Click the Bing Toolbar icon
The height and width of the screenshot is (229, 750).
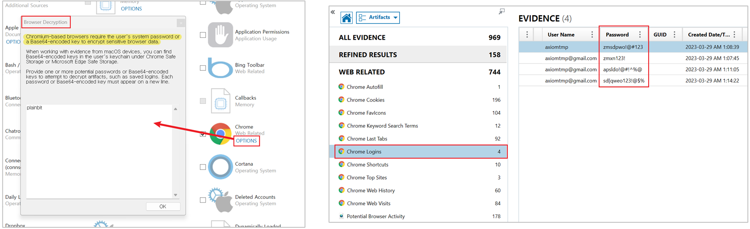220,68
